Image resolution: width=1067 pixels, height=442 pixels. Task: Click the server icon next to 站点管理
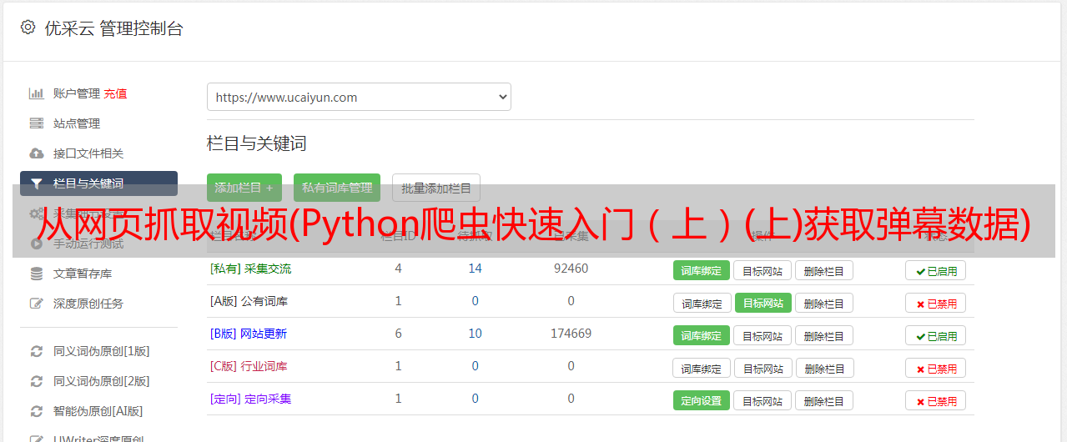point(36,123)
